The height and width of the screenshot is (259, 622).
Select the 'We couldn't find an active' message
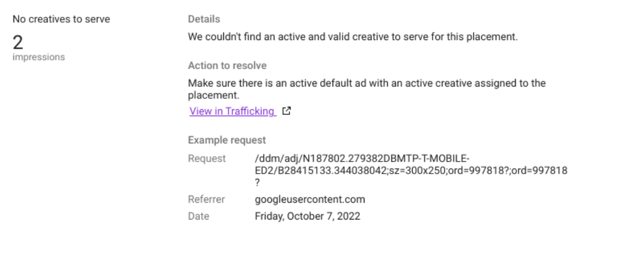coord(352,37)
